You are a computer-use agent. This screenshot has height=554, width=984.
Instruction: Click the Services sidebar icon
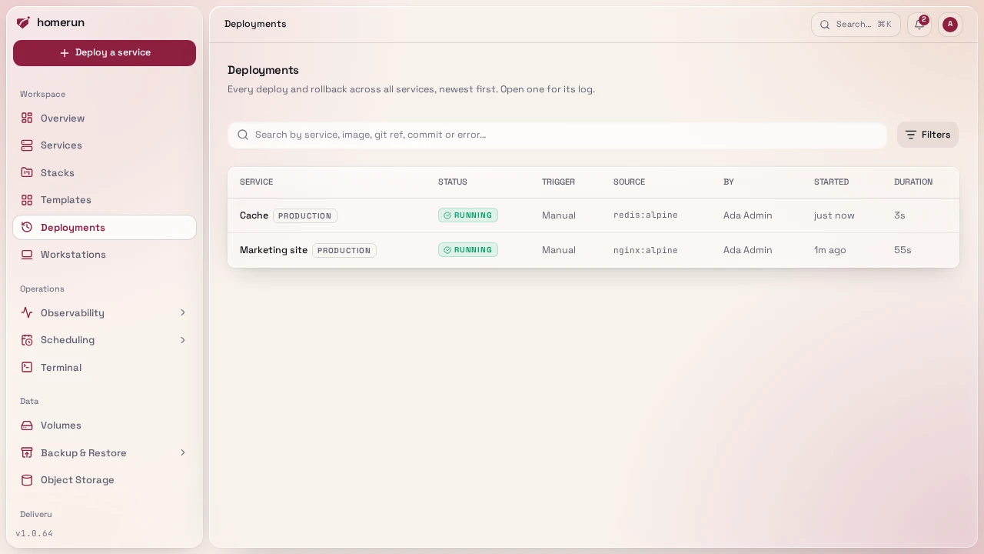tap(27, 145)
